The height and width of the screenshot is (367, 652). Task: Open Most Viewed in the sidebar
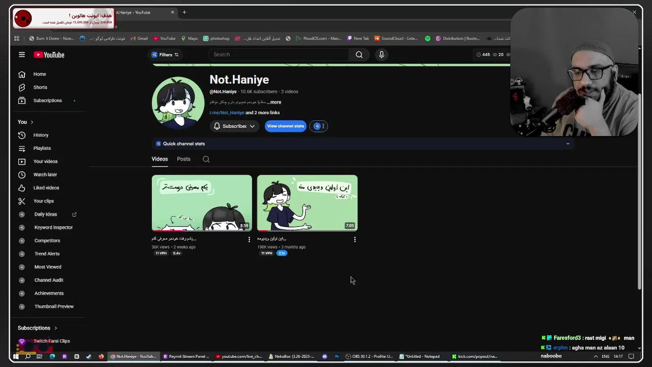pos(48,267)
